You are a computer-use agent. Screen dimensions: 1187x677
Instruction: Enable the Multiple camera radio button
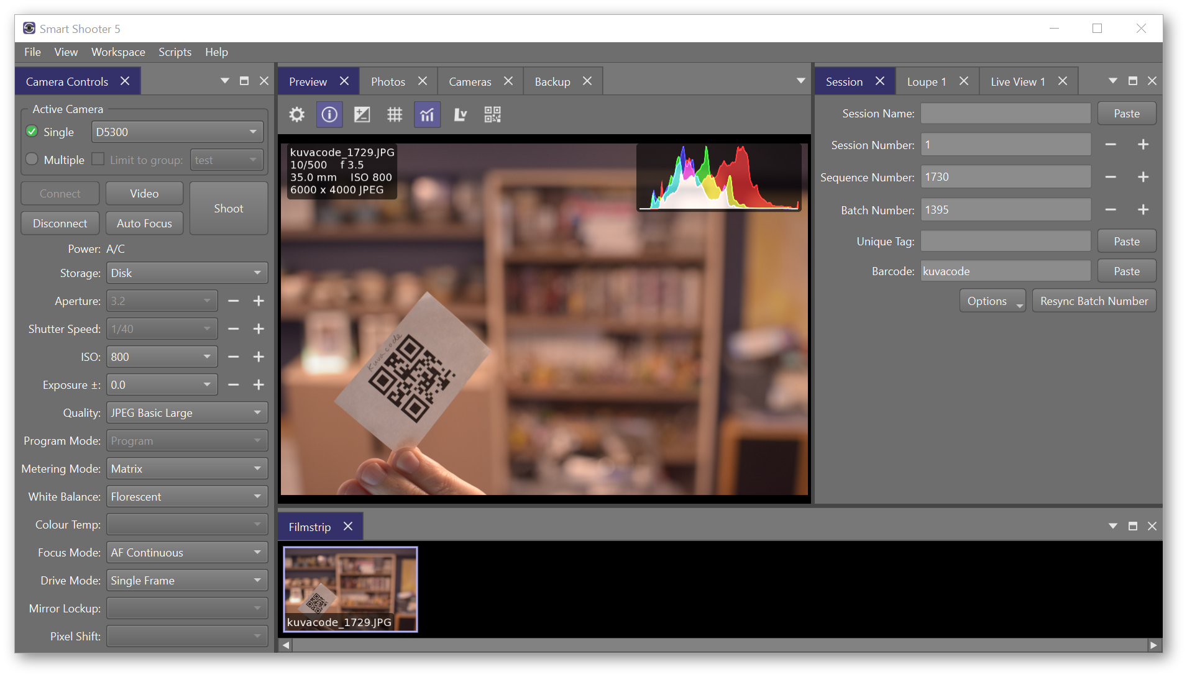tap(31, 159)
